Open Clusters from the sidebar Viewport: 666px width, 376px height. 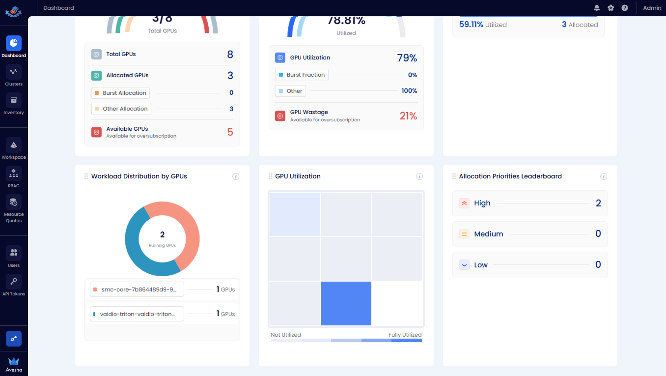[14, 75]
